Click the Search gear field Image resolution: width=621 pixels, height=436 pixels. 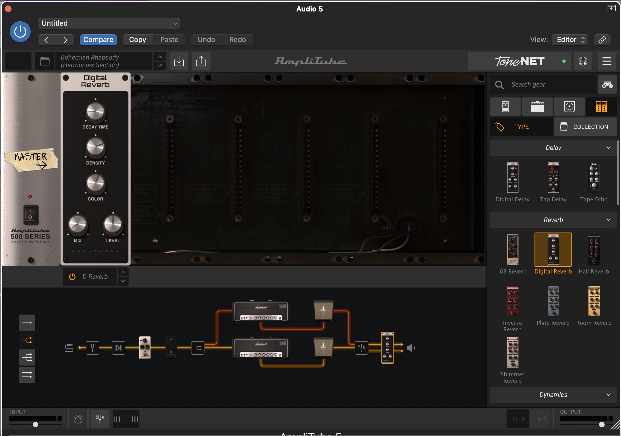[x=543, y=85]
